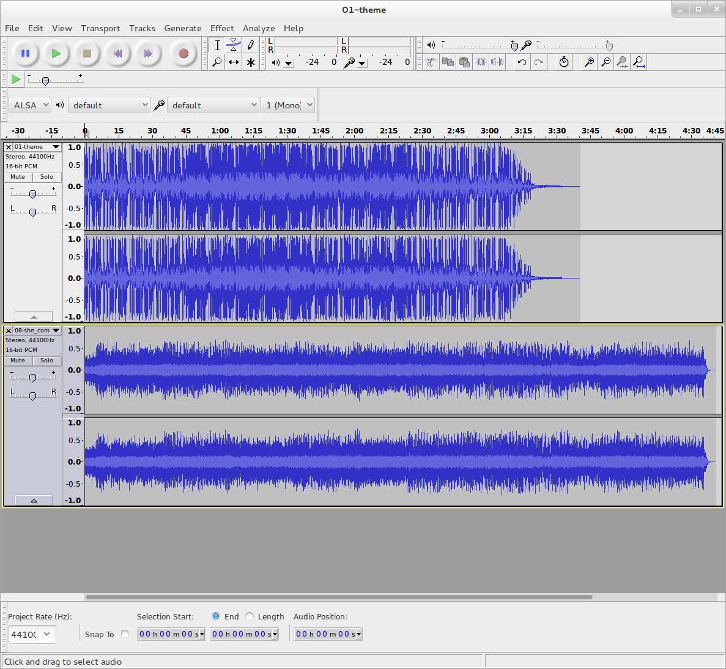Click Fit Selection in window icon
726x669 pixels.
[622, 62]
